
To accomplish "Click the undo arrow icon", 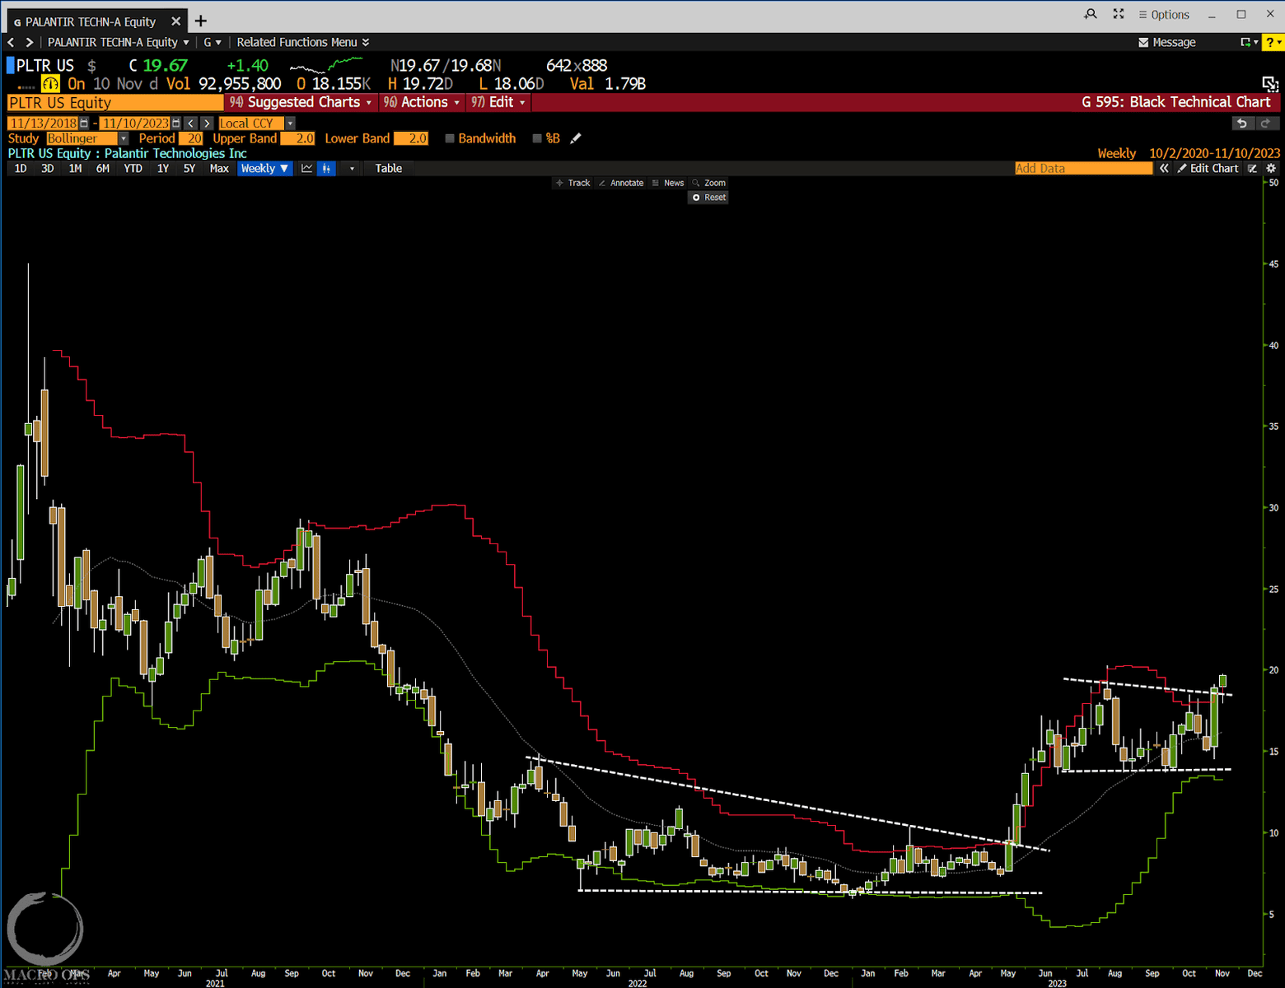I will (x=1242, y=123).
